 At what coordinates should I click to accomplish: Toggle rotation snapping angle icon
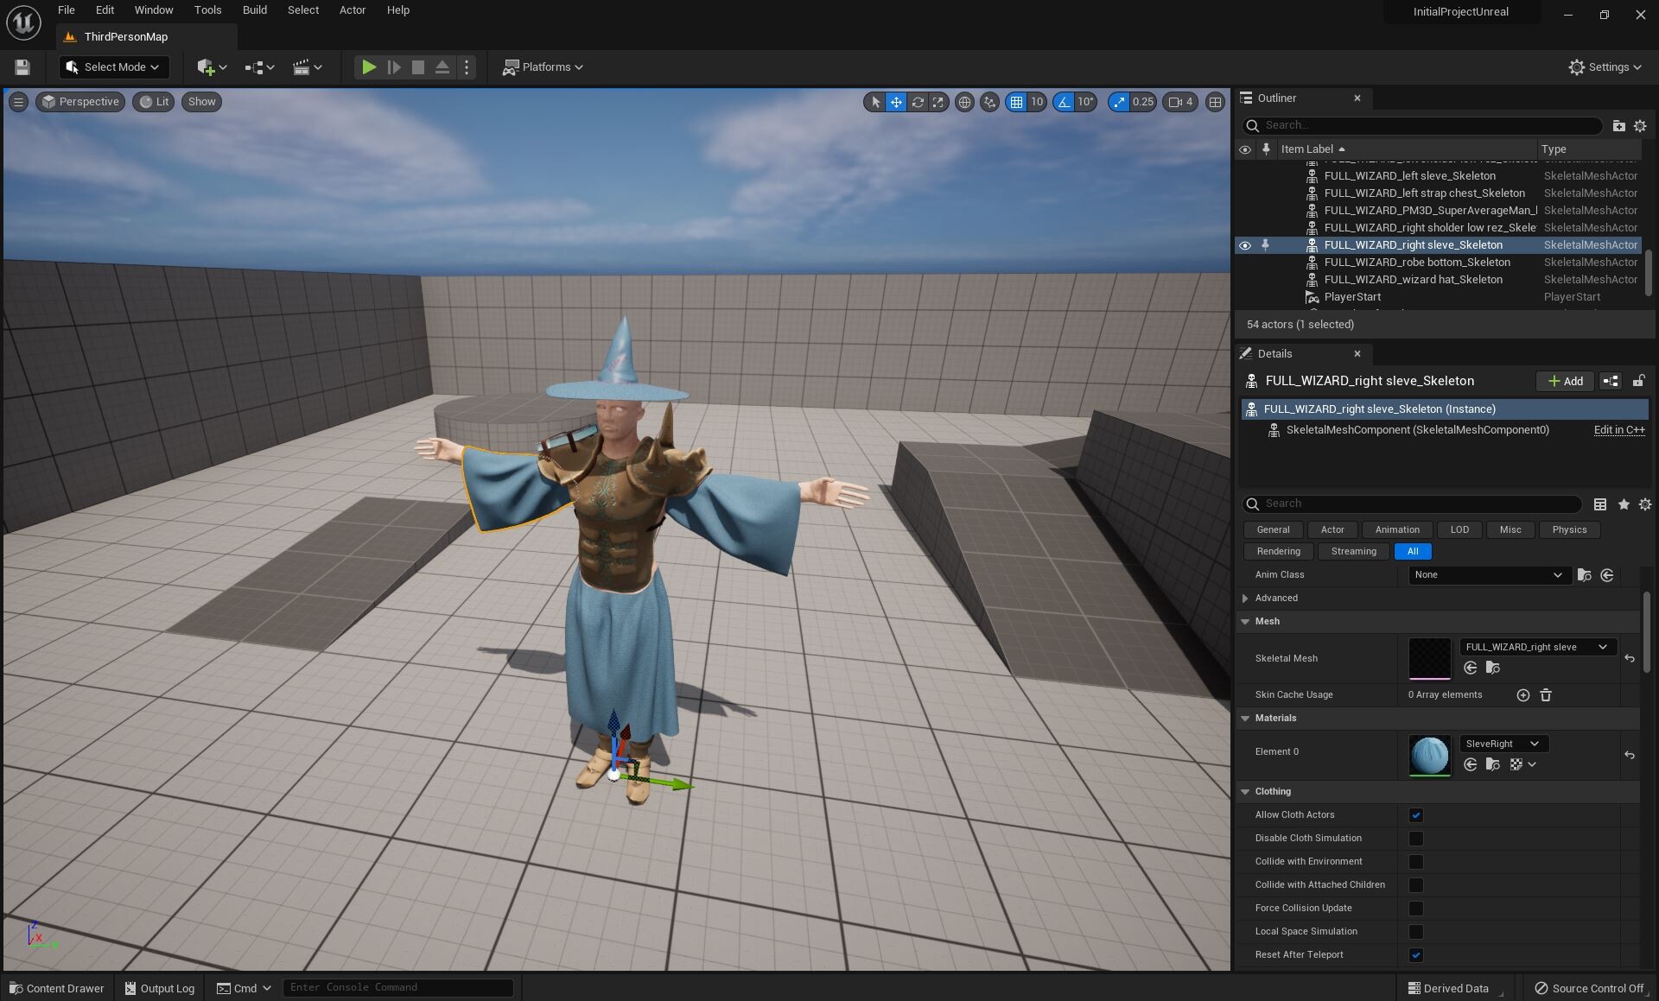tap(1064, 102)
